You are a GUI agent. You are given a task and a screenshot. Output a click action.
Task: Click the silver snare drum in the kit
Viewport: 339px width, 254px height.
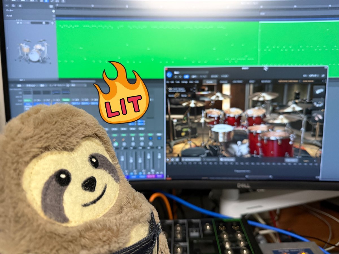click(x=222, y=133)
